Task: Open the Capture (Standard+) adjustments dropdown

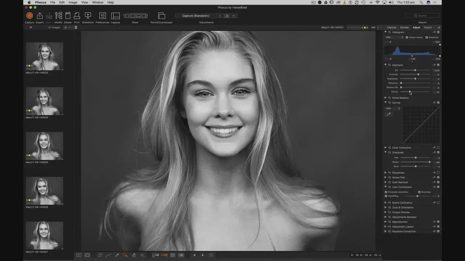Action: (196, 16)
